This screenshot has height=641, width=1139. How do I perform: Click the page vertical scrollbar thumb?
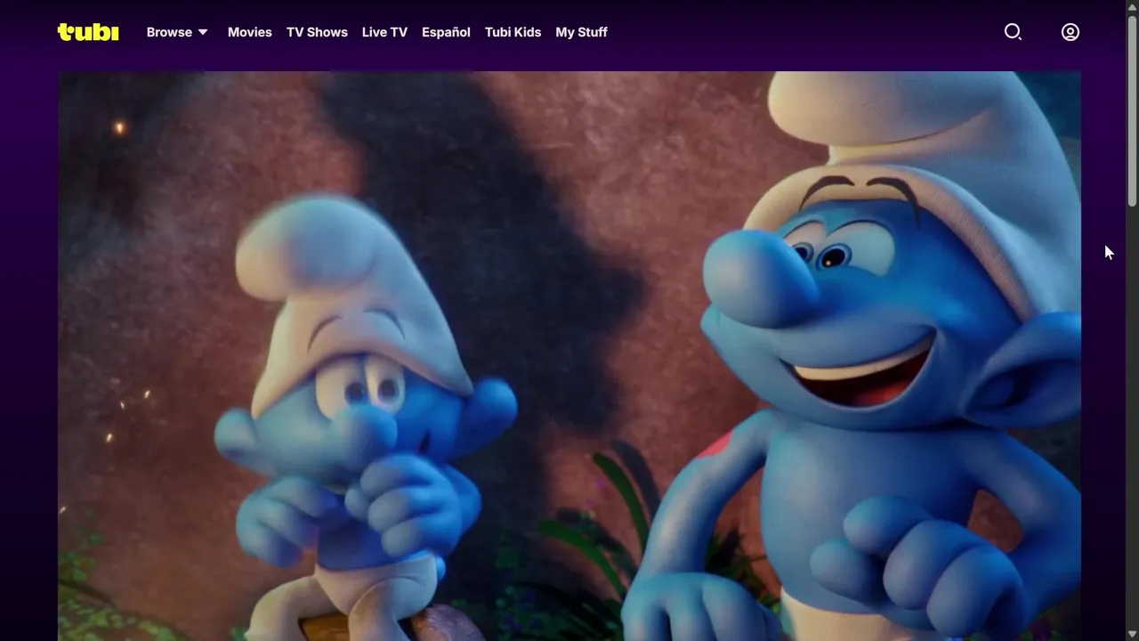click(1132, 111)
